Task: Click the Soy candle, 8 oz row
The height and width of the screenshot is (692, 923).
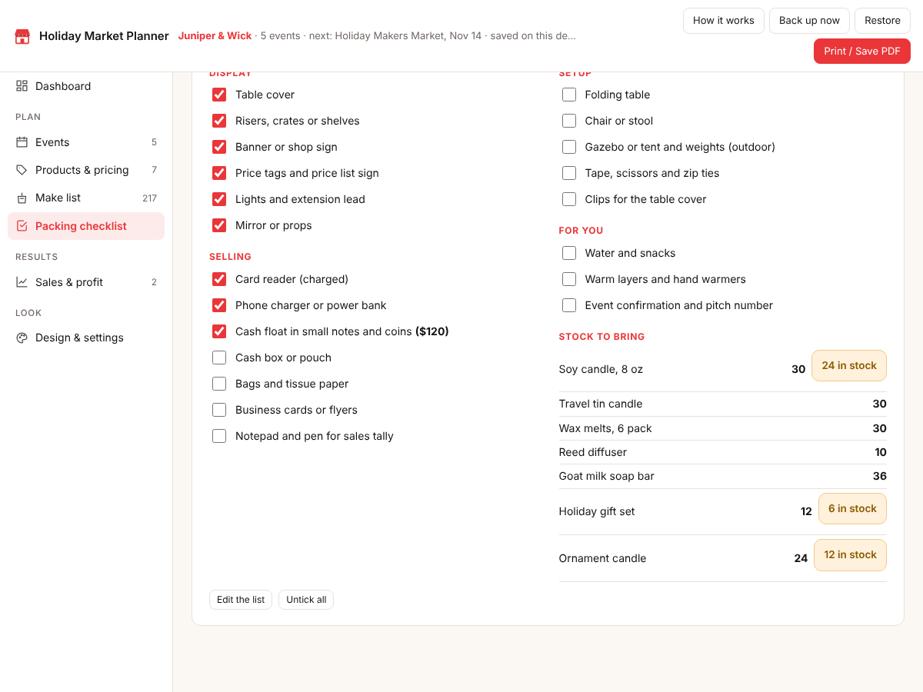Action: coord(723,369)
